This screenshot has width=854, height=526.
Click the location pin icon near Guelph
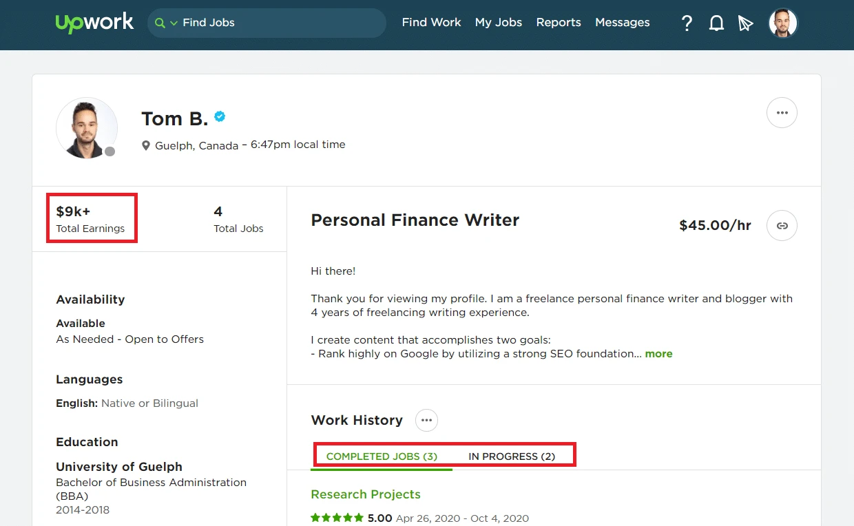(x=146, y=145)
